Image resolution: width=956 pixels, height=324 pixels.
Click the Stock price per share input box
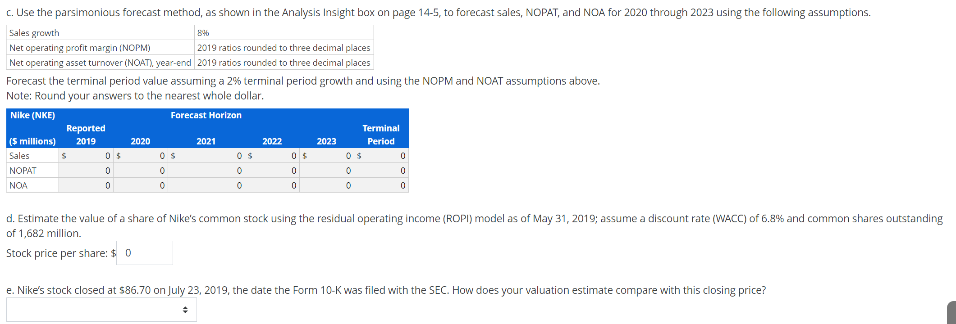tap(144, 252)
